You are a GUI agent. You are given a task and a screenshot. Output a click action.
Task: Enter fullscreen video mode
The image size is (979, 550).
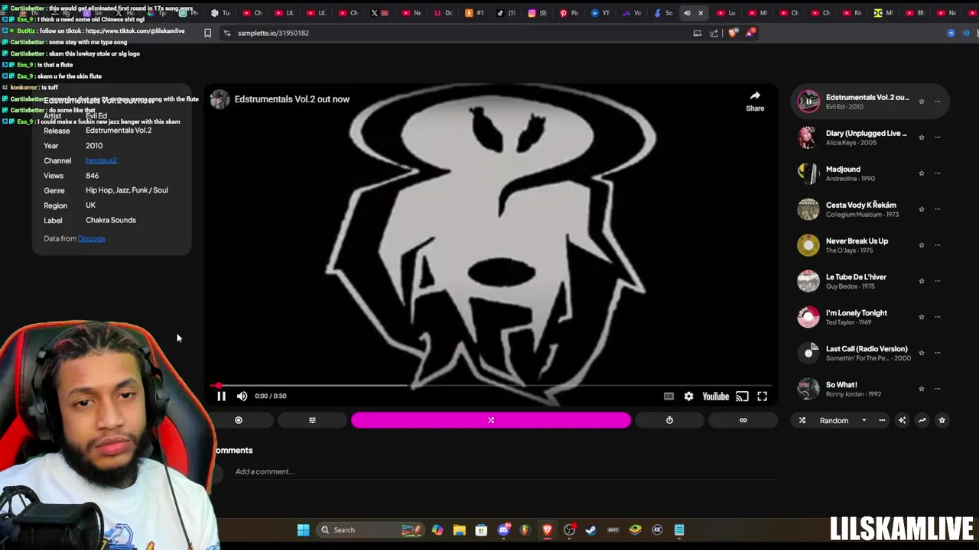click(x=762, y=396)
